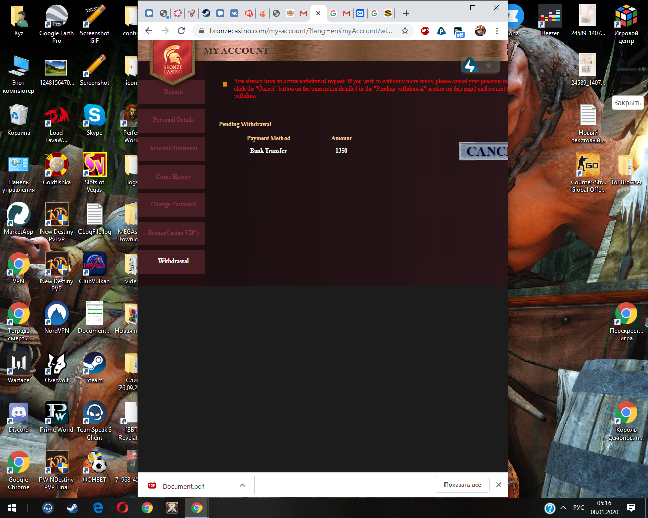The width and height of the screenshot is (648, 518).
Task: Select the Screenshot GIF desktop icon
Action: pyautogui.click(x=95, y=24)
